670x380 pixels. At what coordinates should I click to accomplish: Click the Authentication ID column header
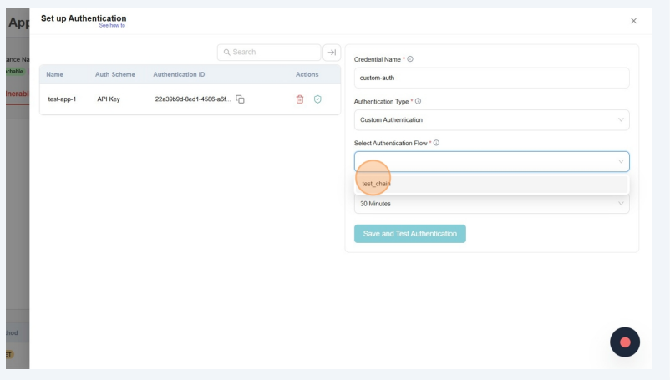pyautogui.click(x=179, y=74)
